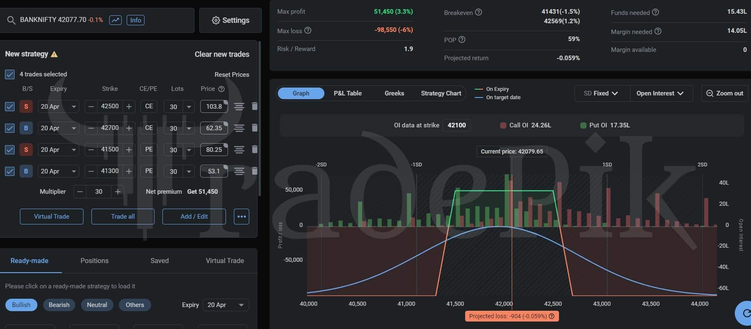
Task: Open the Greeks tab
Action: point(394,93)
